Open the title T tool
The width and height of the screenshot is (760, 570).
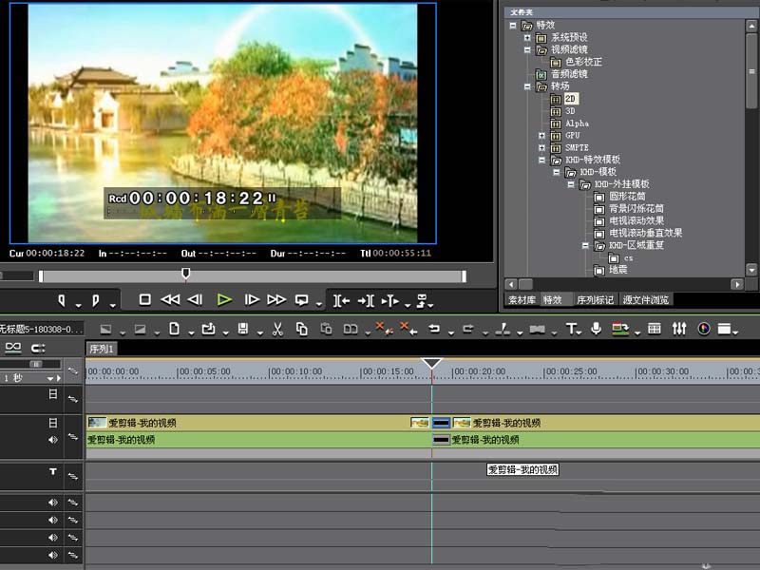click(x=572, y=330)
